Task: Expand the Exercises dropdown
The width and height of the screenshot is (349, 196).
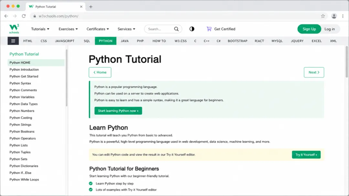Action: point(68,29)
